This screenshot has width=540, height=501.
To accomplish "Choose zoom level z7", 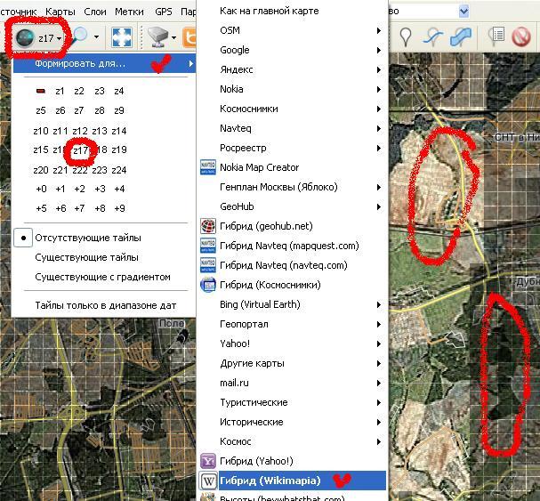I will 79,110.
